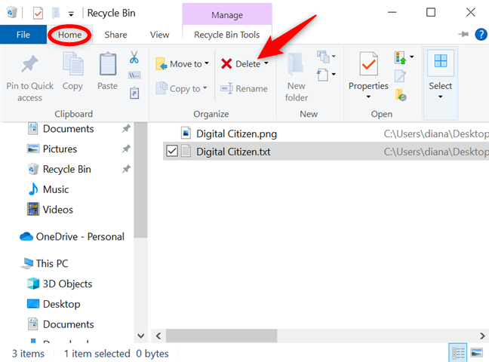Click the Recycle Bin title bar icon

tap(12, 13)
